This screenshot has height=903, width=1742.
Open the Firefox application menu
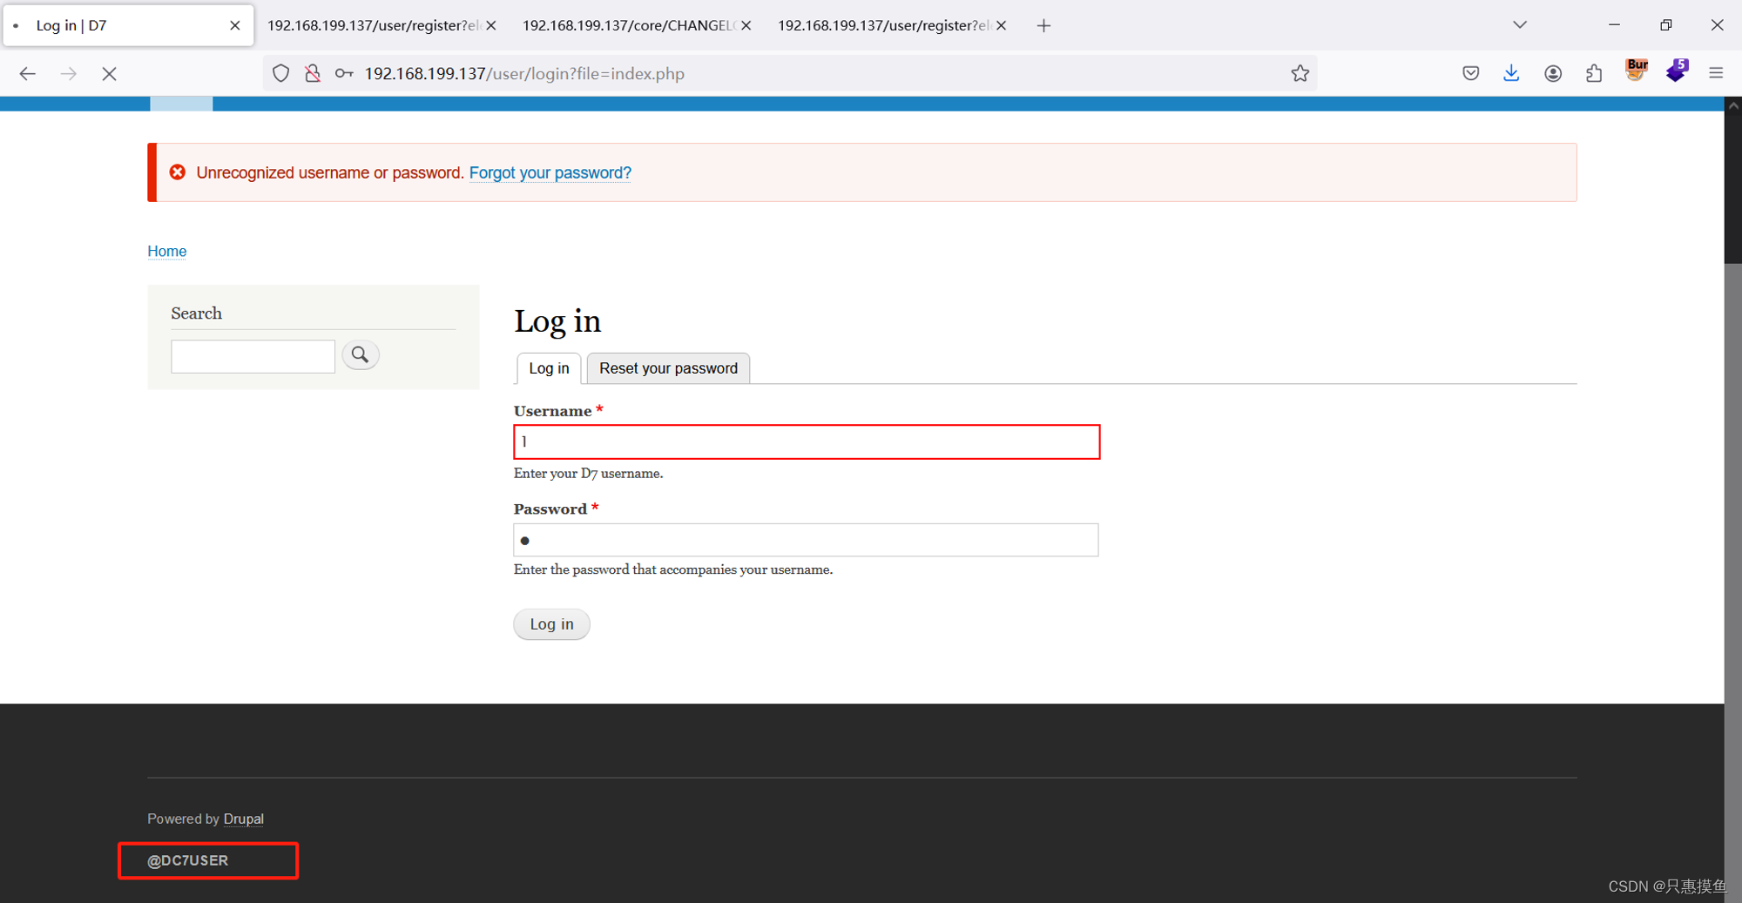click(x=1716, y=74)
